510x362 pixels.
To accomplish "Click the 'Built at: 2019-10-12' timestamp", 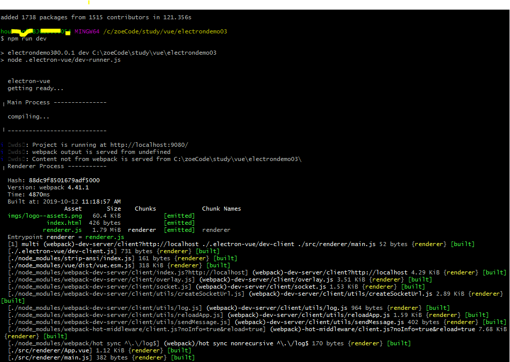I will coord(64,202).
